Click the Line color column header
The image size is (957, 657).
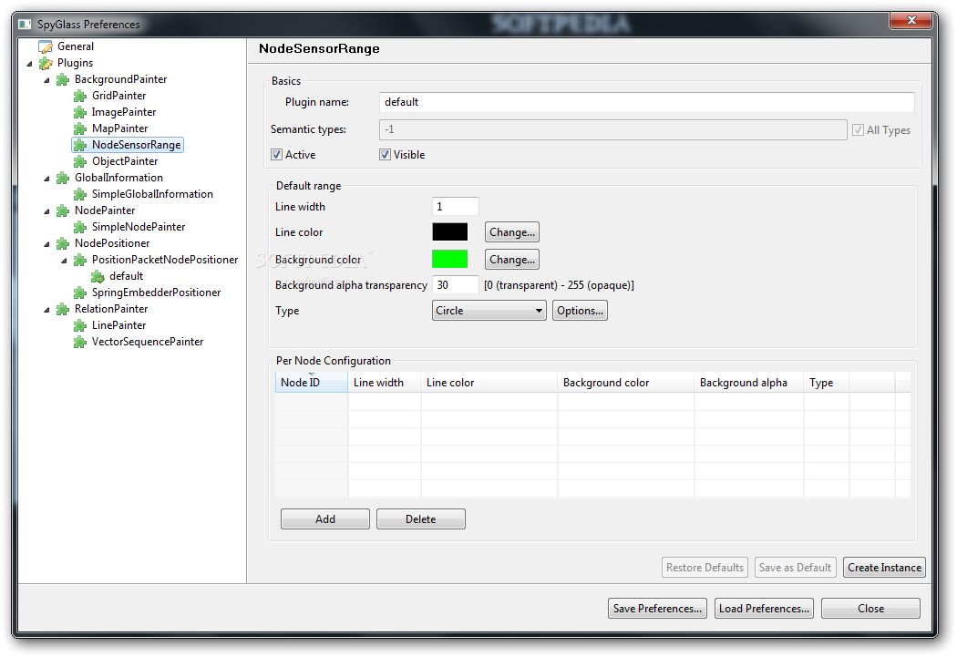click(x=489, y=383)
